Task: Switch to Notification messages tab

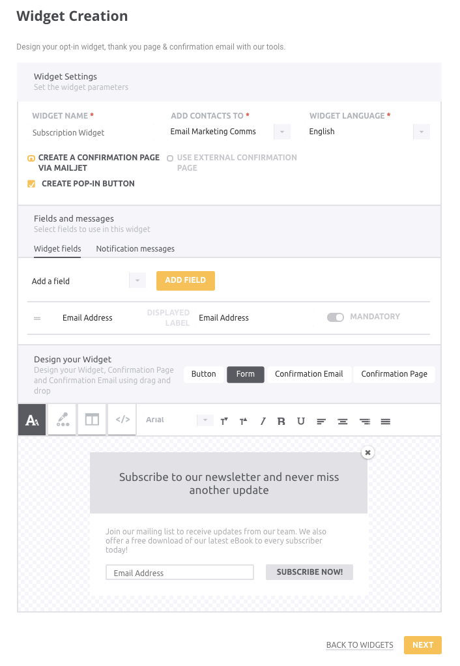Action: (x=135, y=249)
